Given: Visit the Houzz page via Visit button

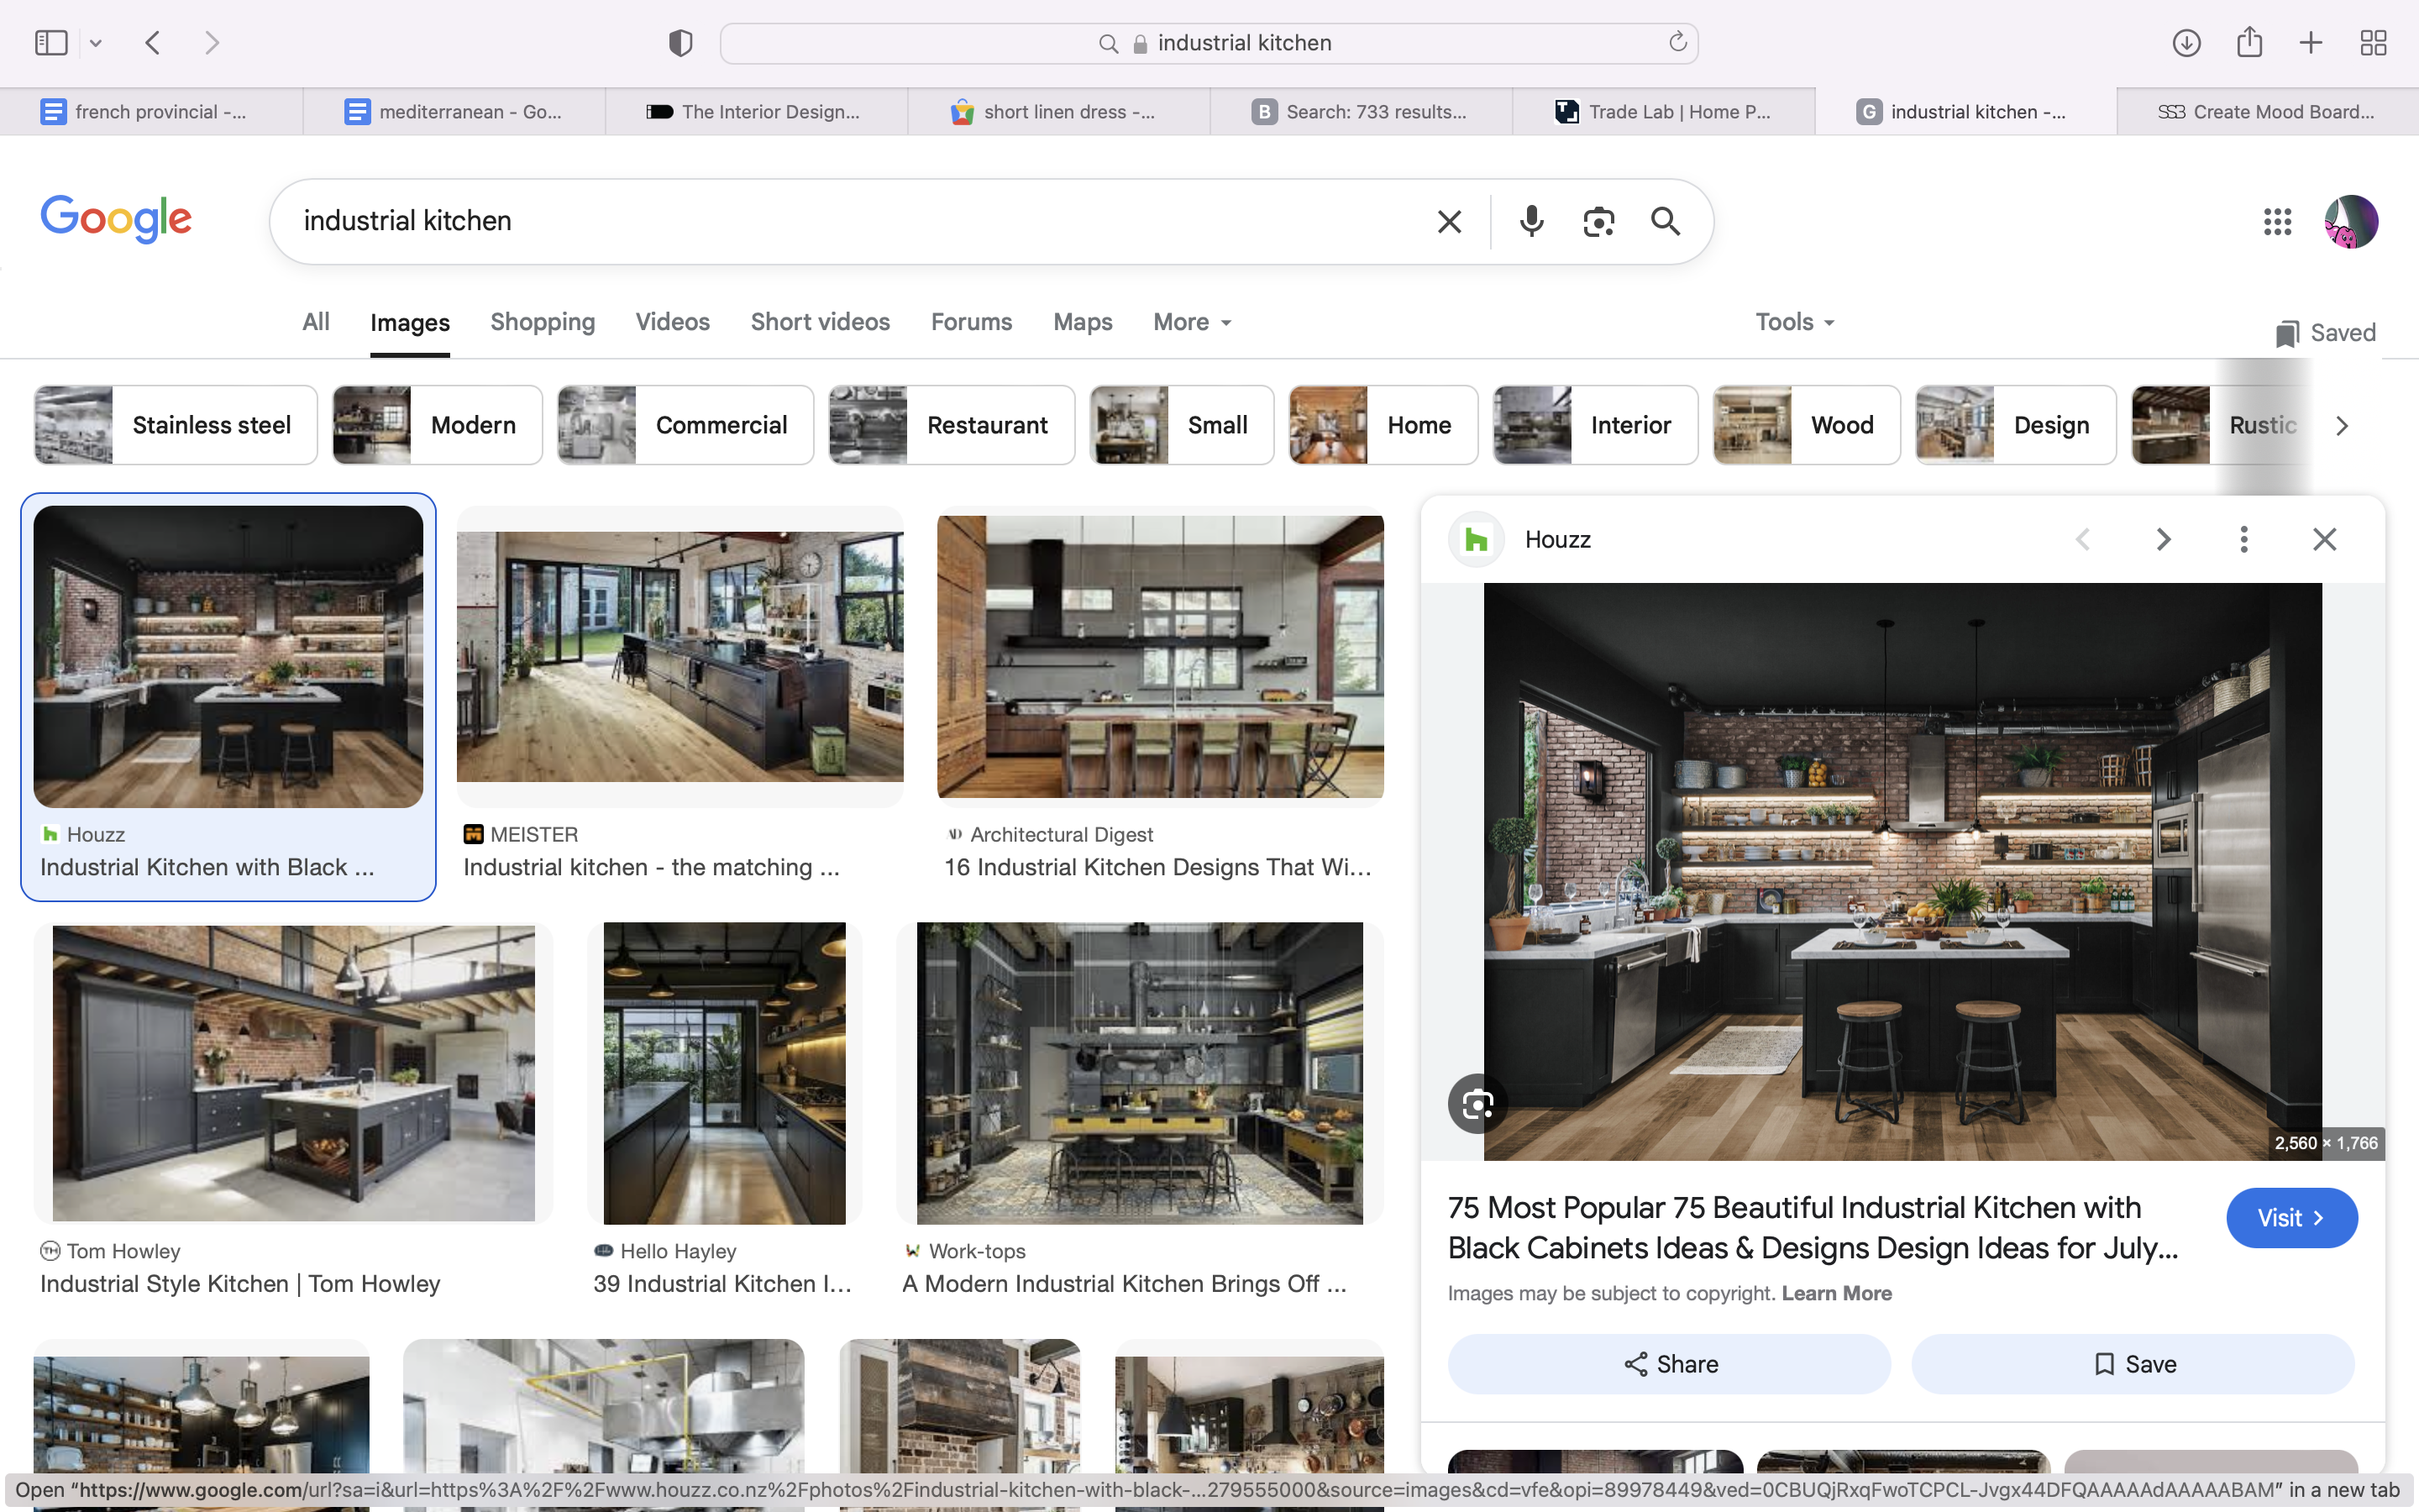Looking at the screenshot, I should (2291, 1218).
